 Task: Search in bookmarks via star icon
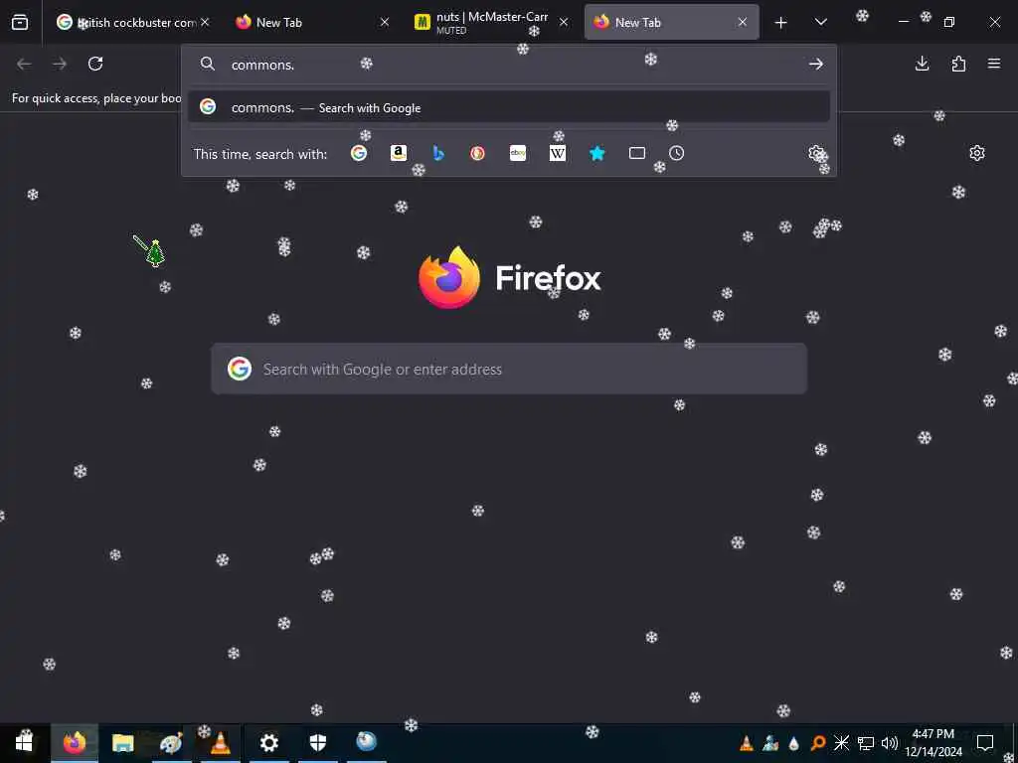[597, 153]
